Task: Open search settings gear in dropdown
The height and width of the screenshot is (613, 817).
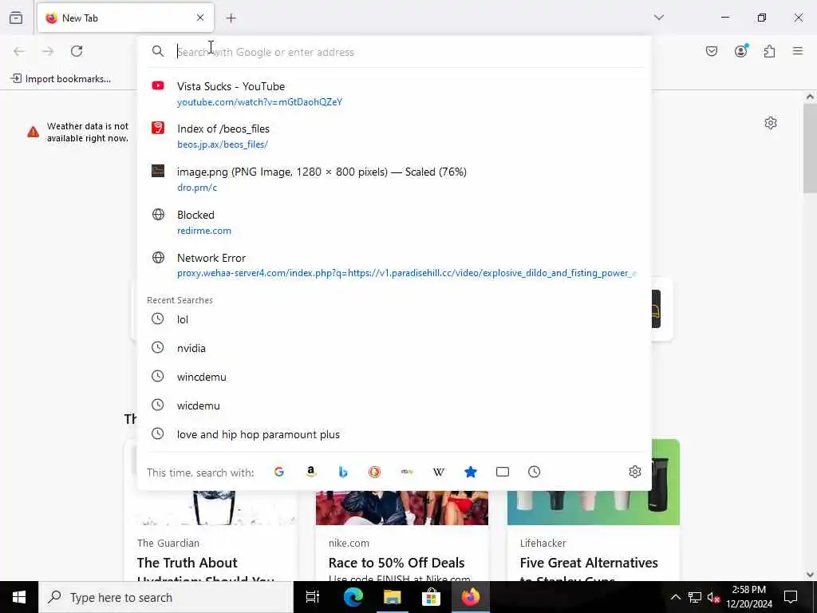Action: [x=634, y=472]
